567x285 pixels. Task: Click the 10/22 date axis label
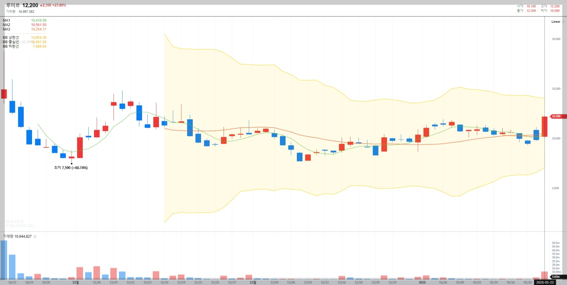12,282
